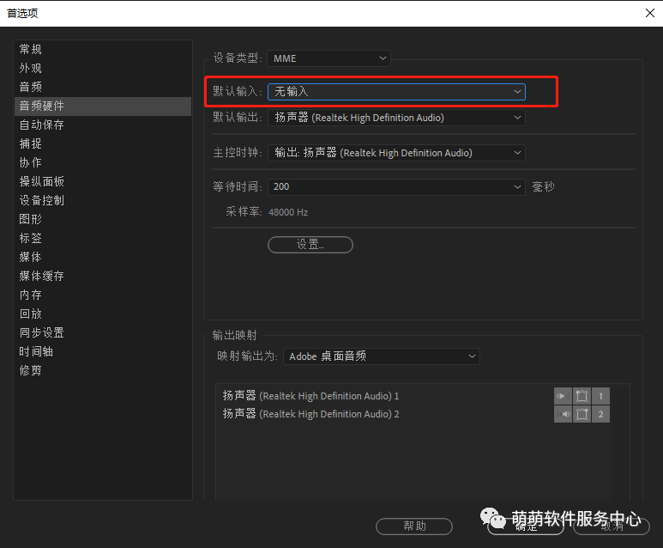The width and height of the screenshot is (663, 548).
Task: Click the front-left surround icon in row 1
Action: [x=582, y=396]
